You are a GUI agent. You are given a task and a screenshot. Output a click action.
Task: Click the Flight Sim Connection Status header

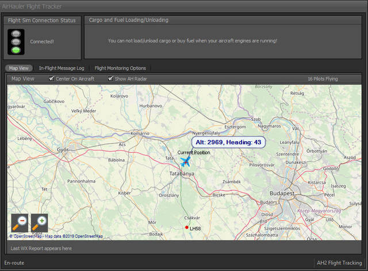42,21
